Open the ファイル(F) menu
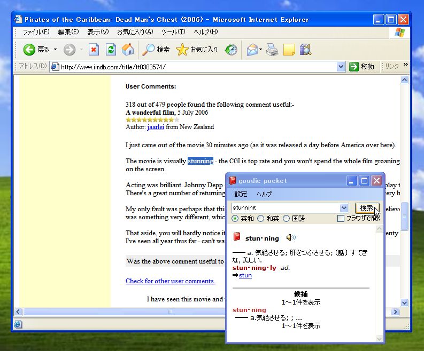The width and height of the screenshot is (424, 351). [x=36, y=32]
